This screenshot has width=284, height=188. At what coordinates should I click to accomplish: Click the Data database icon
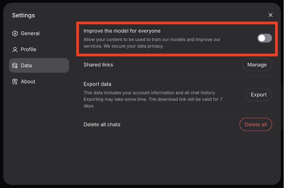coord(15,65)
